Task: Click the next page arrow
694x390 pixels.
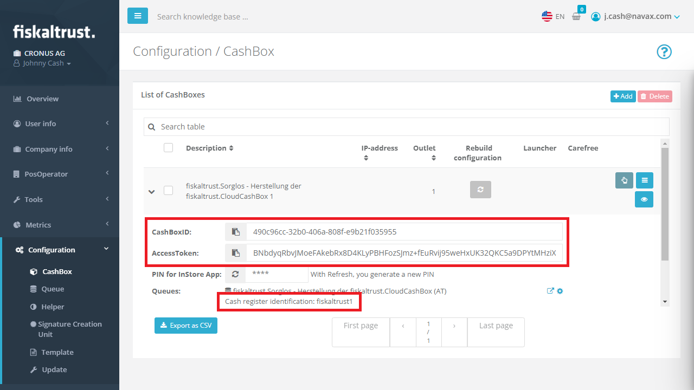Action: point(454,332)
